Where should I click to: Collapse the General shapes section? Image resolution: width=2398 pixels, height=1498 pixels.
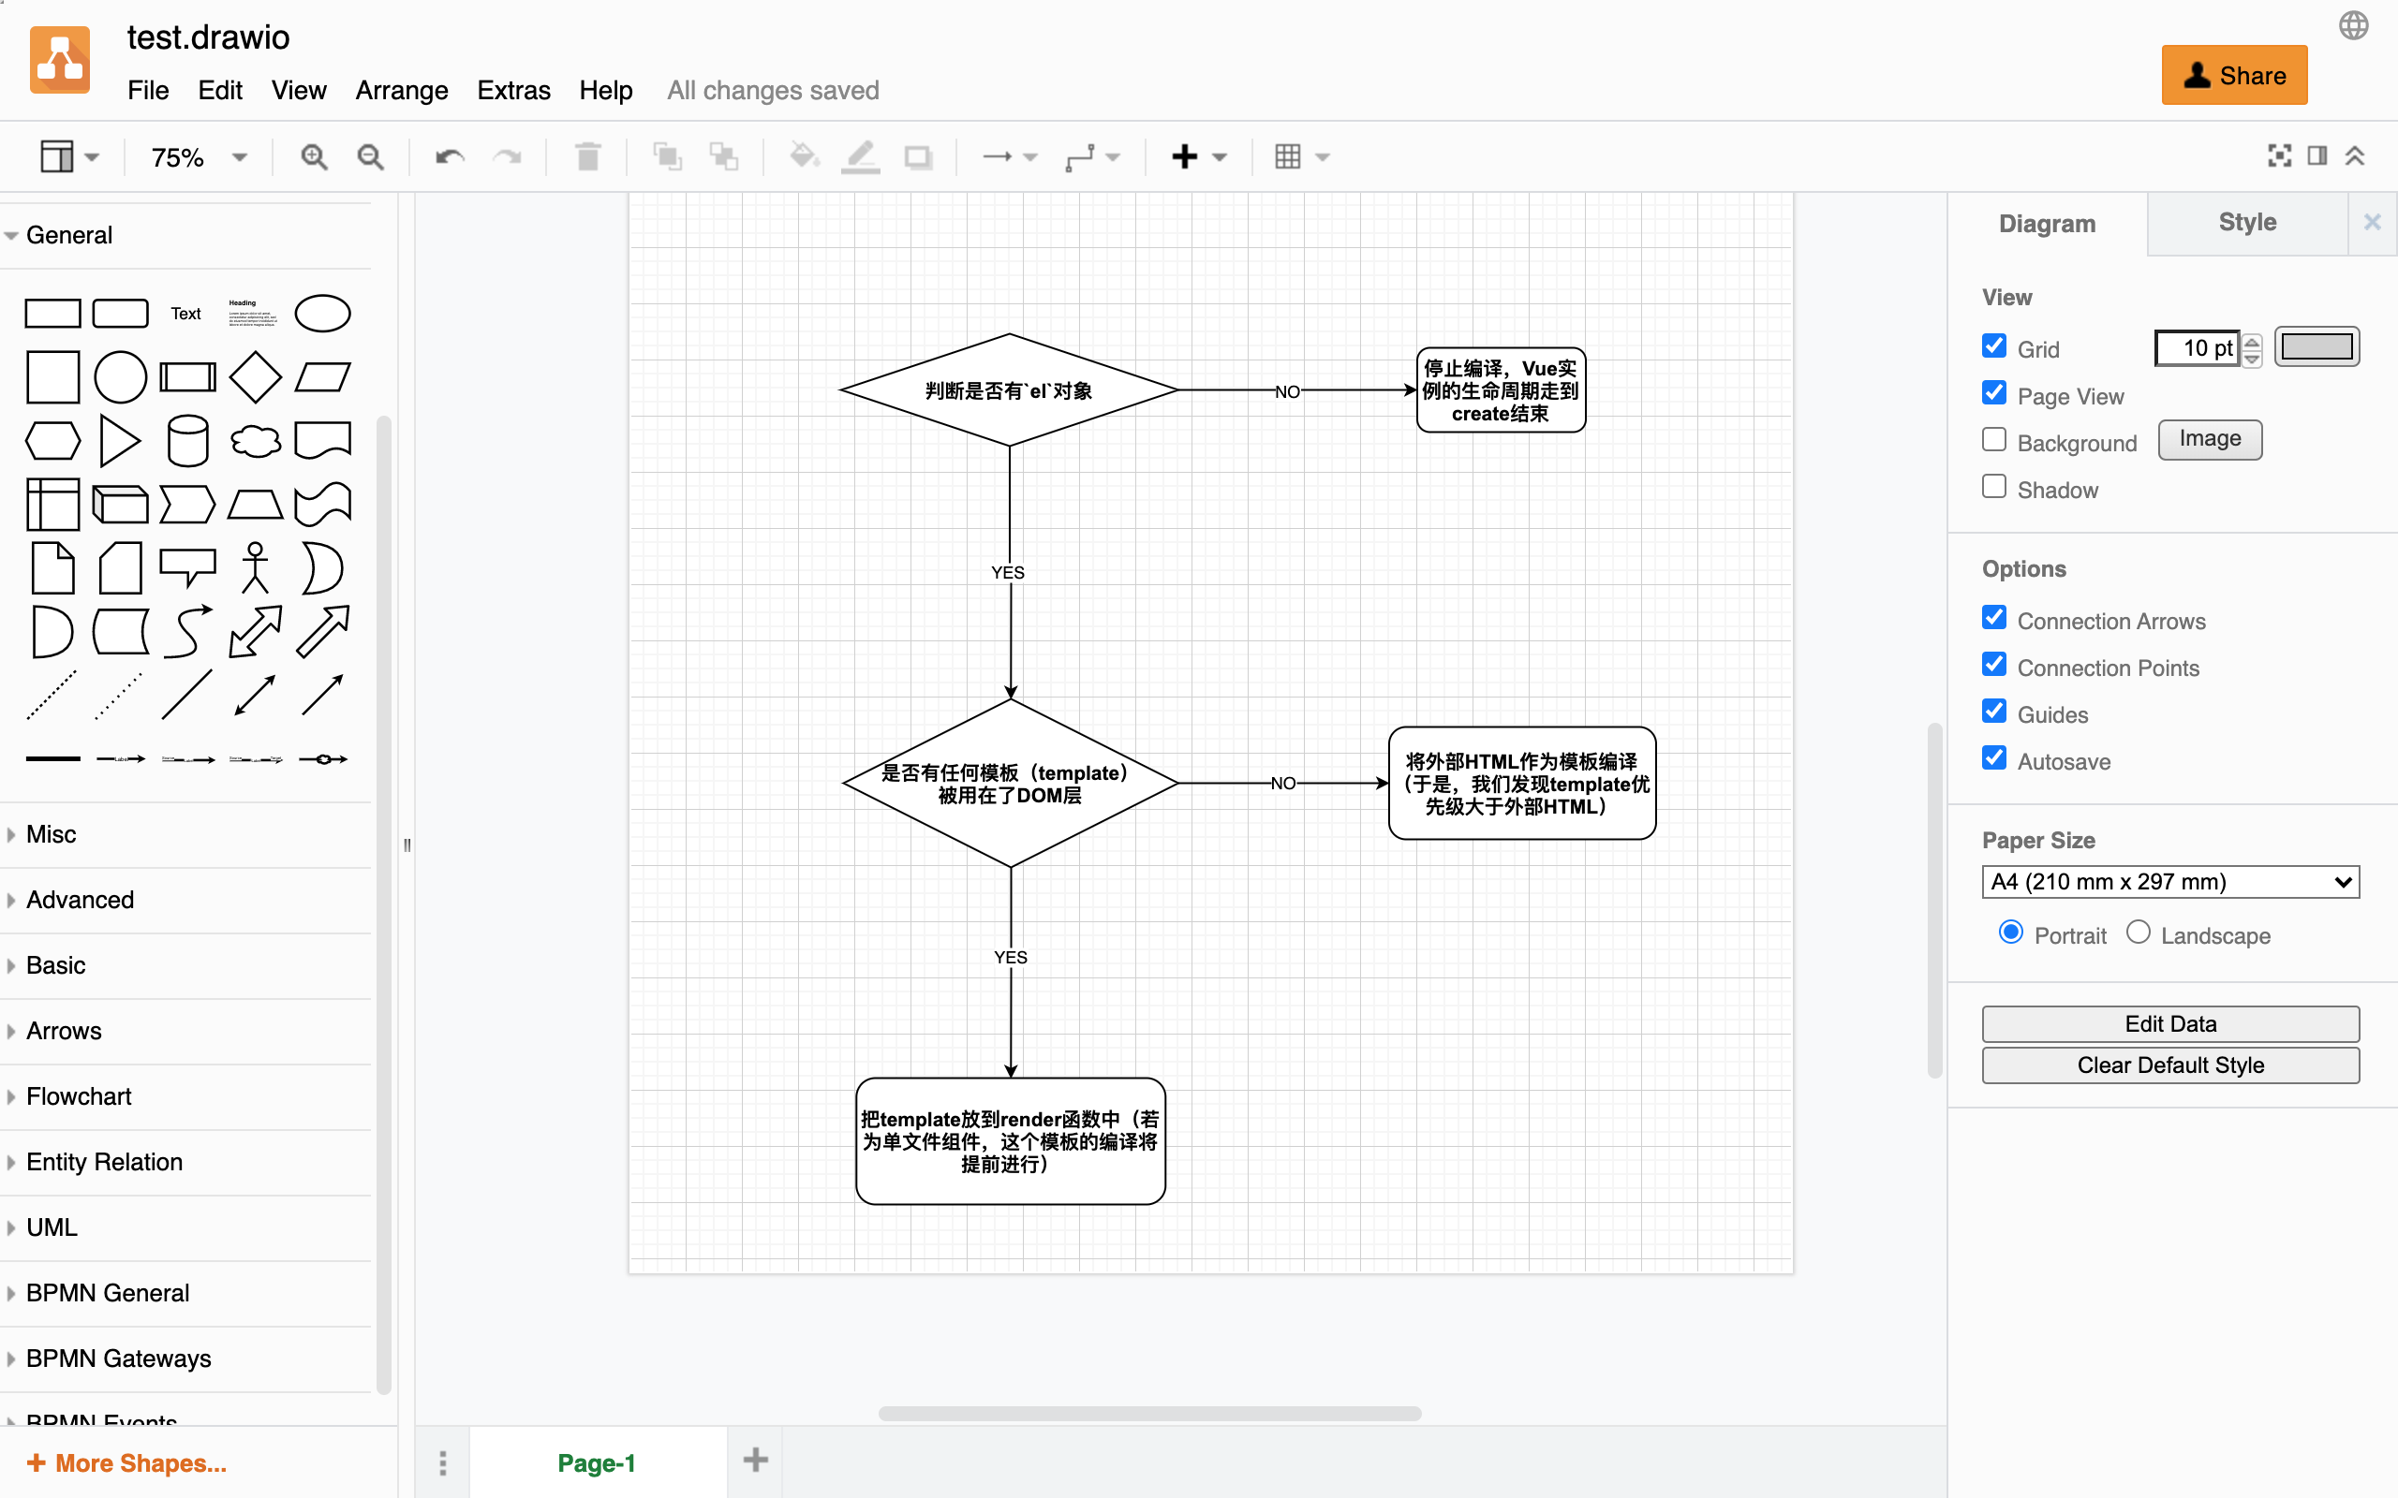coord(68,234)
